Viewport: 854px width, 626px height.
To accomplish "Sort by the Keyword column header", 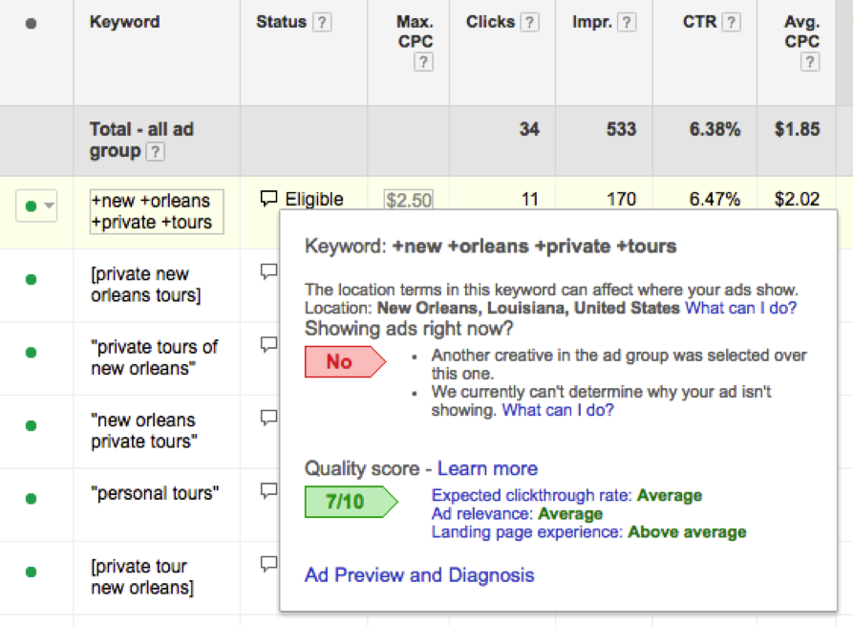I will click(124, 21).
